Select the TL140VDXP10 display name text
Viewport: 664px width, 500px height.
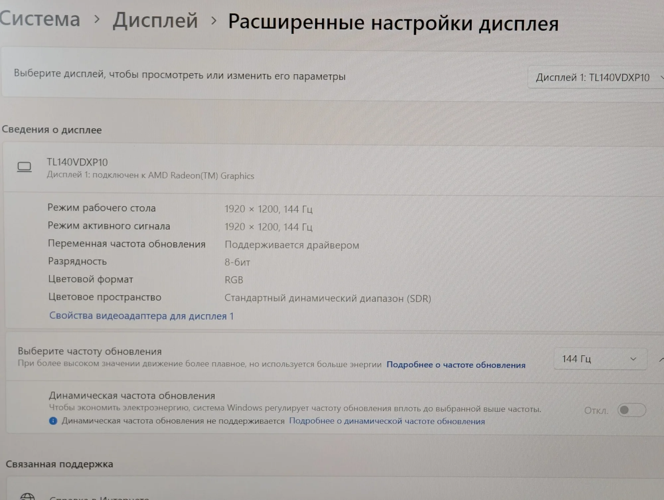coord(77,162)
